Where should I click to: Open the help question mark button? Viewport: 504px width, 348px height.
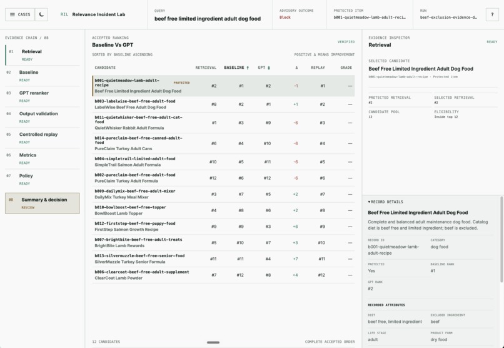tap(492, 14)
